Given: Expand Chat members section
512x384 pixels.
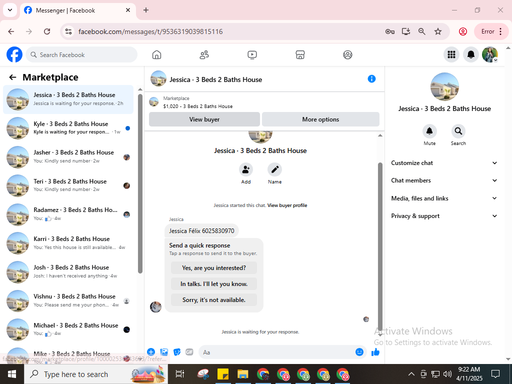Looking at the screenshot, I should 444,180.
